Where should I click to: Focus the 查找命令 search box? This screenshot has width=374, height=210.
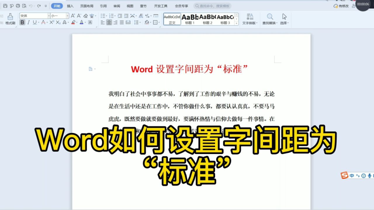coord(212,6)
